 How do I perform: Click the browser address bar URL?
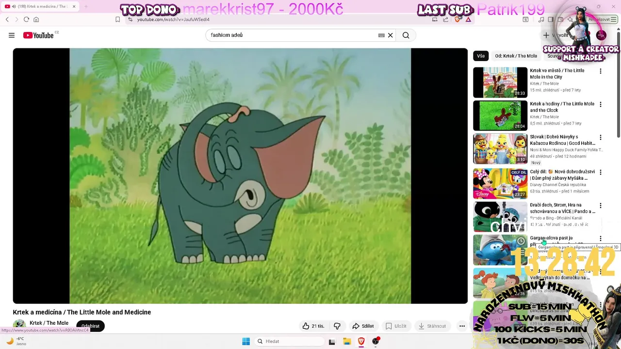click(x=173, y=19)
